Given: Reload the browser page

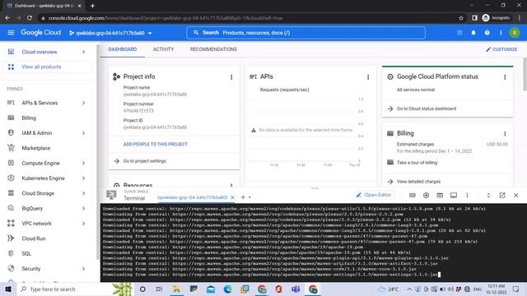Looking at the screenshot, I should 30,18.
